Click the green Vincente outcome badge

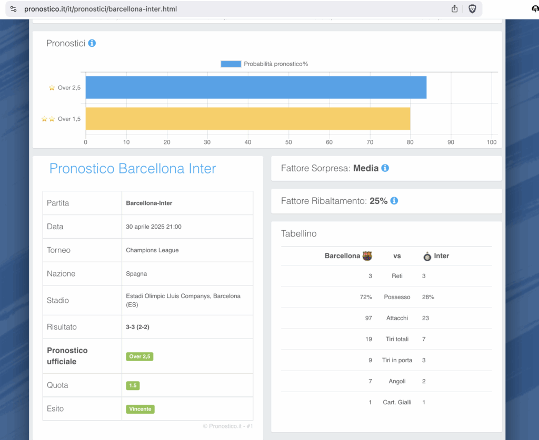click(140, 409)
